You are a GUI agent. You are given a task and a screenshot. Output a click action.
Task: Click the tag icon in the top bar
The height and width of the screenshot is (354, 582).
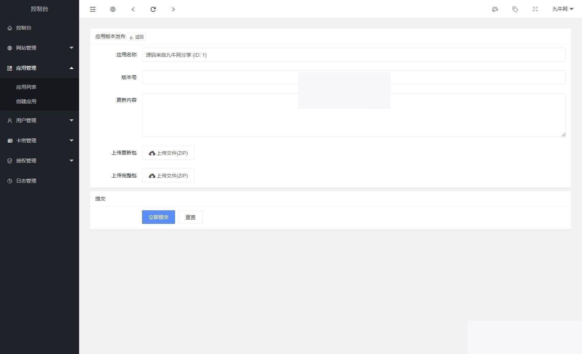click(x=515, y=10)
